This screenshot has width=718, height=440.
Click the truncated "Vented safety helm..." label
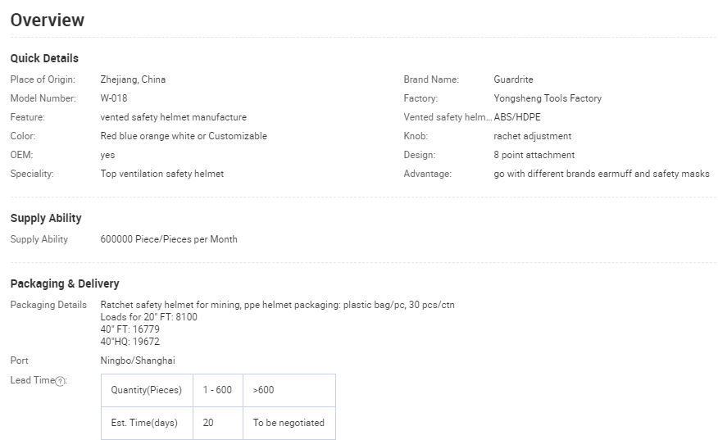coord(447,117)
